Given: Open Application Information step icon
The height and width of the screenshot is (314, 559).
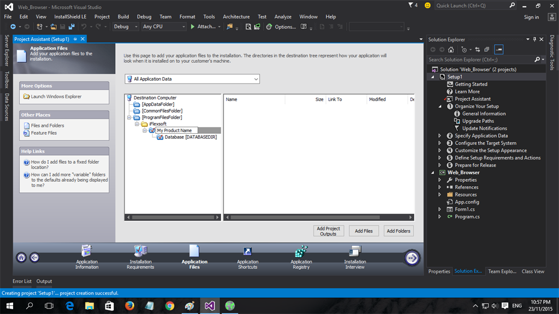Looking at the screenshot, I should click(87, 251).
